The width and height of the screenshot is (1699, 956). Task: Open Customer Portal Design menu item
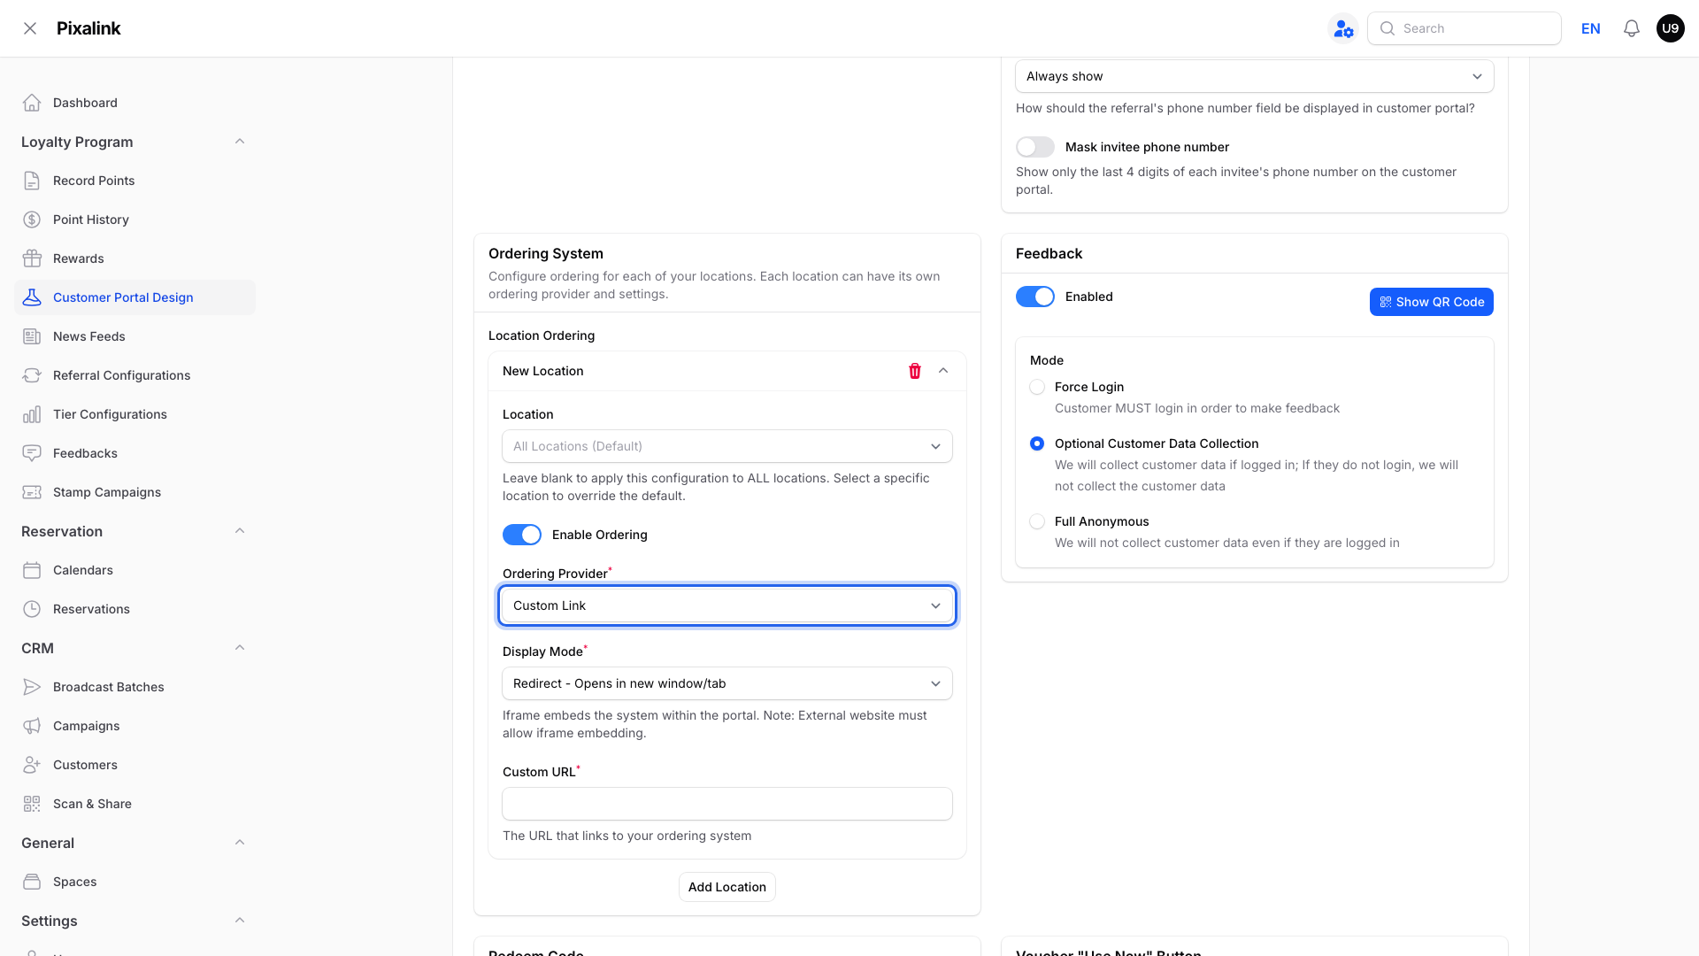(135, 297)
